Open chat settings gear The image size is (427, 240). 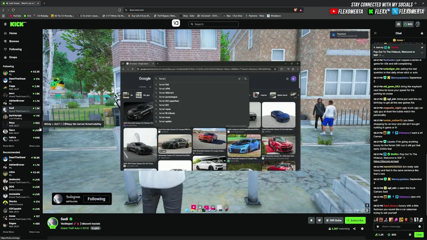[410, 235]
